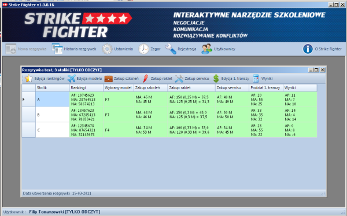Click the Wyniki column header
Viewport: 347px width, 216px height.
(x=300, y=87)
